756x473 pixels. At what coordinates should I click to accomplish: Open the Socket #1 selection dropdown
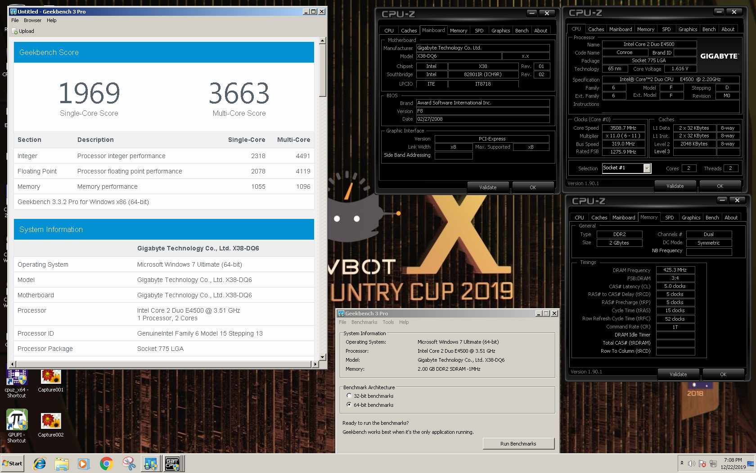647,168
